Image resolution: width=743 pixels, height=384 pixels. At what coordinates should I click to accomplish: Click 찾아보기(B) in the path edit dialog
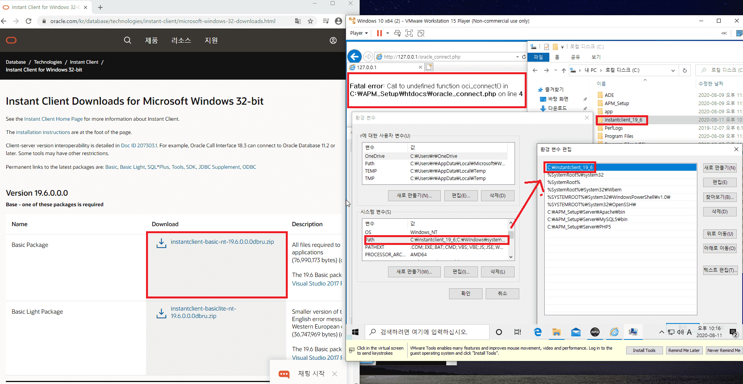coord(720,197)
